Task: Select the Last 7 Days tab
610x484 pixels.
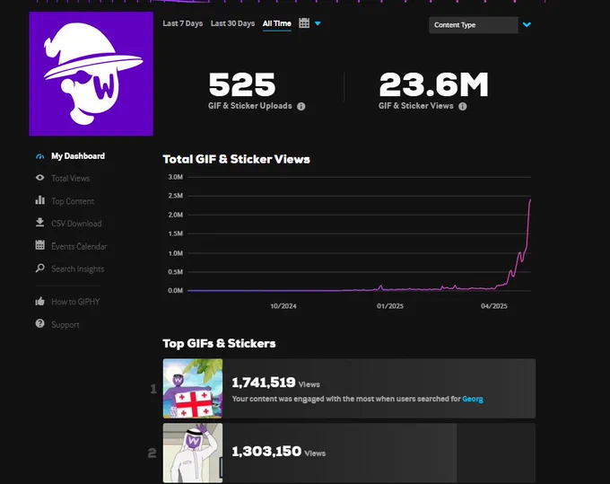Action: 182,23
